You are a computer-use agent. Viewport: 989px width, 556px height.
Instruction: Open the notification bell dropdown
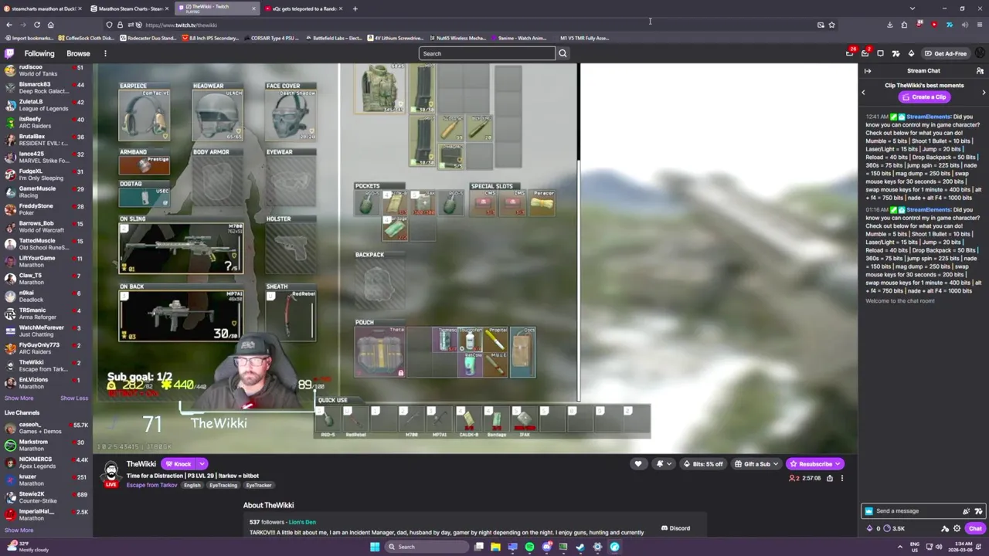(663, 464)
